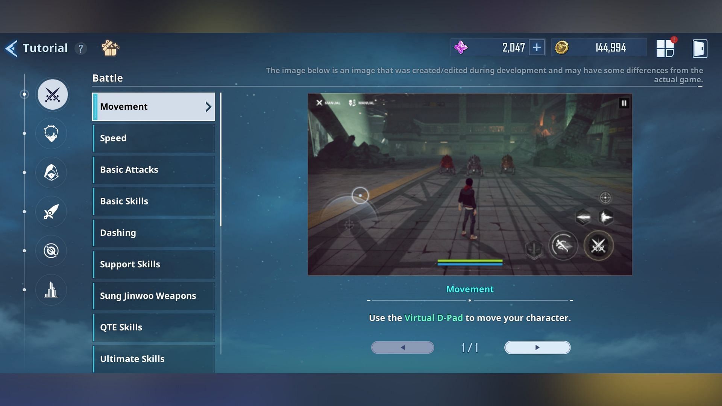Toggle the pause button in tutorial video

click(x=624, y=103)
